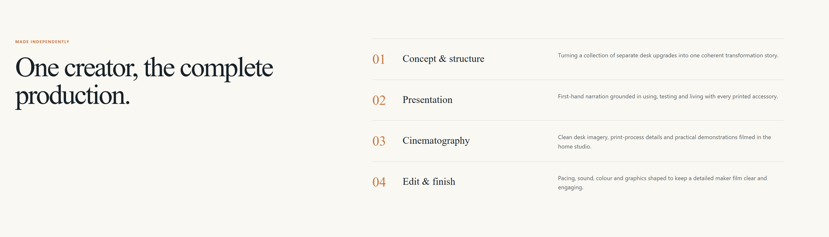Click the number 04
The width and height of the screenshot is (829, 237).
pos(379,182)
